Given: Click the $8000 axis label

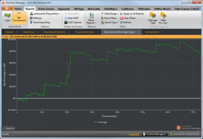Looking at the screenshot, I should click(12, 51).
